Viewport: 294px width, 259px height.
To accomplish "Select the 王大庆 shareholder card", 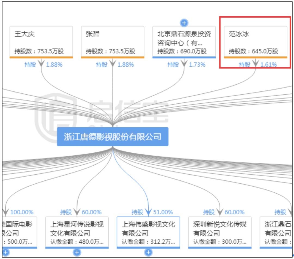I will [41, 42].
